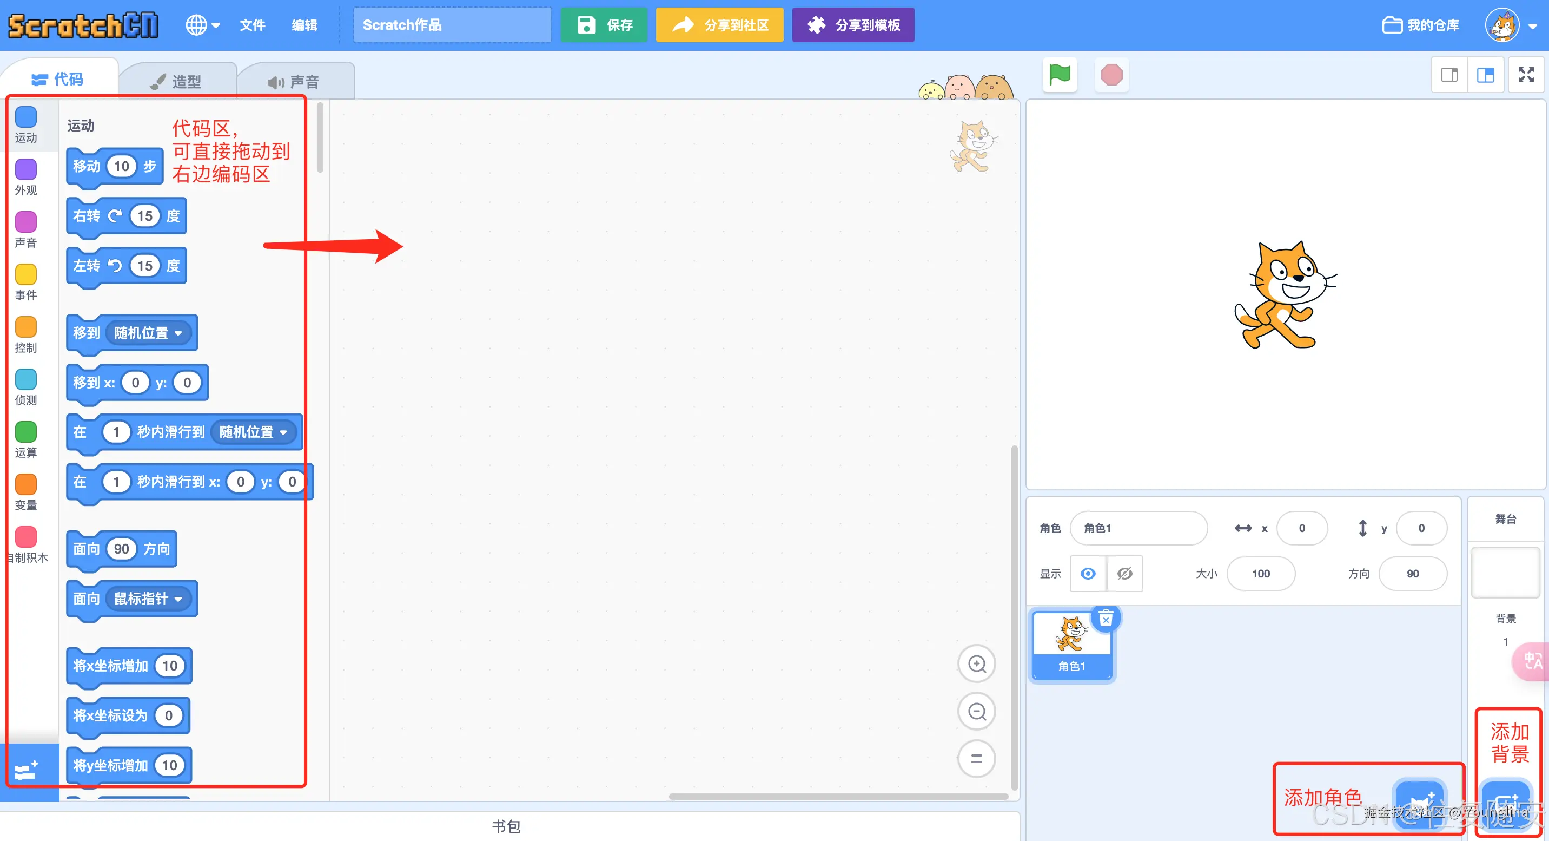Viewport: 1549px width, 841px height.
Task: Click the green flag to run
Action: click(1060, 75)
